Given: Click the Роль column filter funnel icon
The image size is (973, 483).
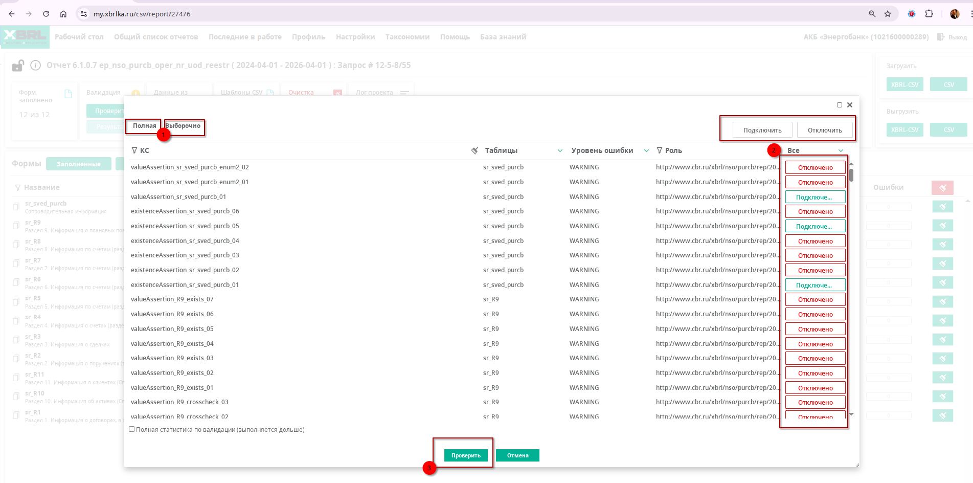Looking at the screenshot, I should tap(660, 150).
